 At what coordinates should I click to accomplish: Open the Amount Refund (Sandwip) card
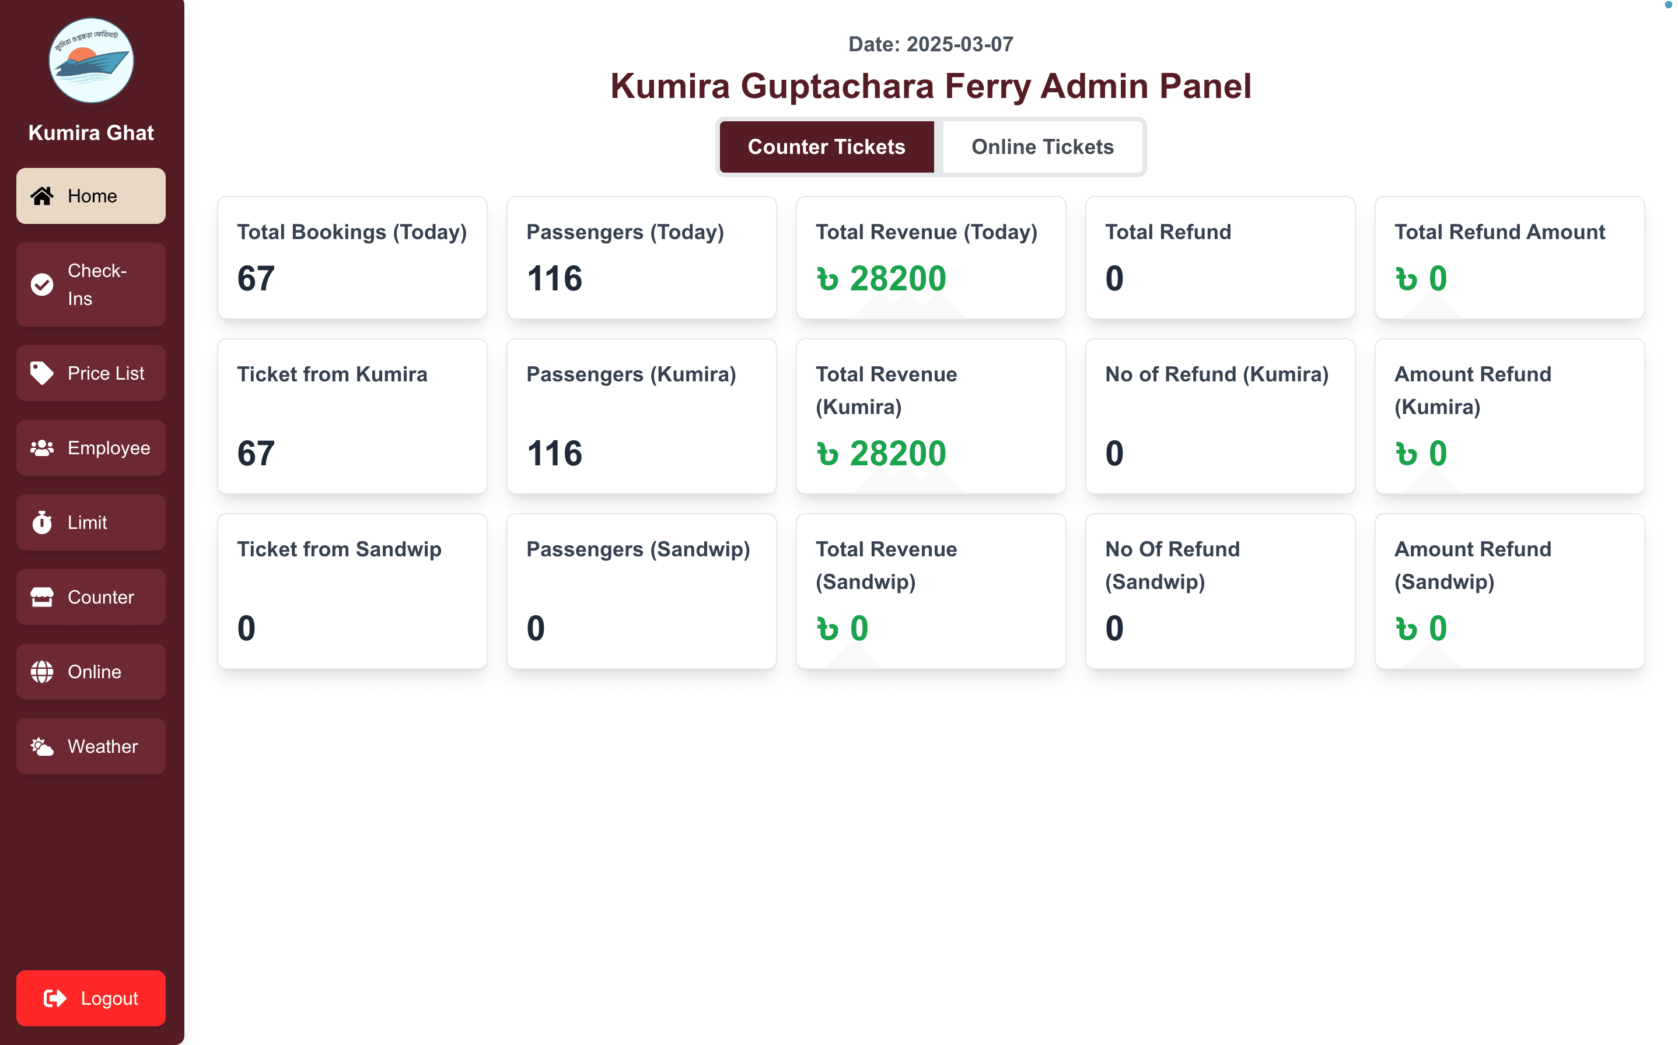pos(1509,591)
